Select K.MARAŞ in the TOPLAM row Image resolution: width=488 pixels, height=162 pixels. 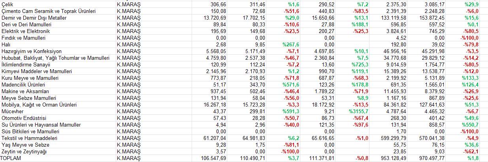point(128,158)
